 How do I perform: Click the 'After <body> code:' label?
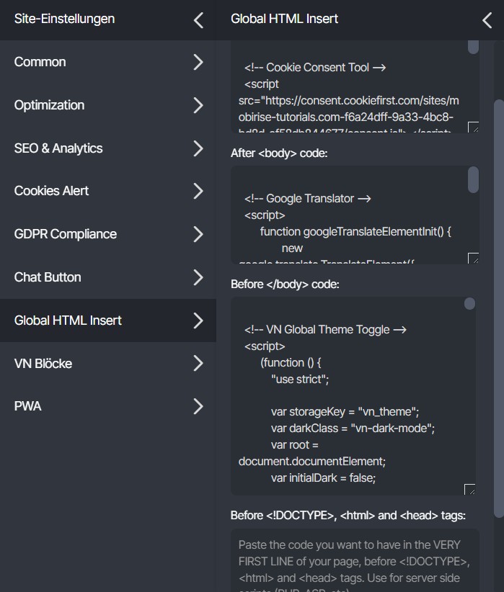click(x=279, y=153)
